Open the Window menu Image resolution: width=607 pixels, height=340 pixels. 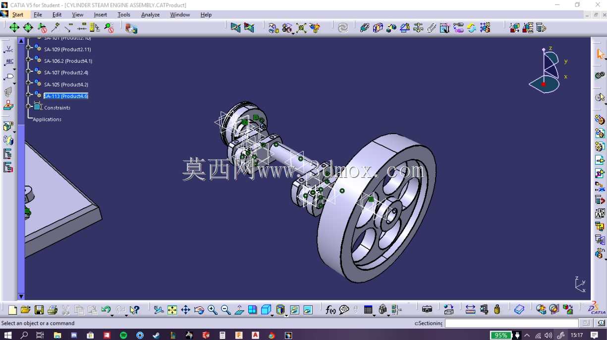180,14
